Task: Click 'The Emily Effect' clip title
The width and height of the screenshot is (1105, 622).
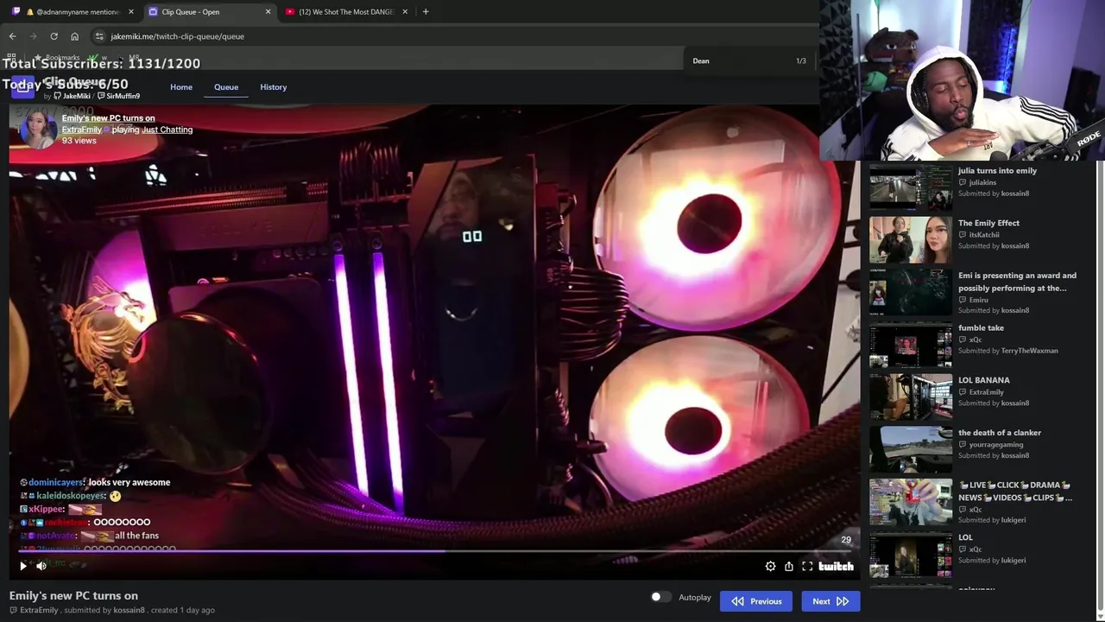Action: tap(988, 223)
